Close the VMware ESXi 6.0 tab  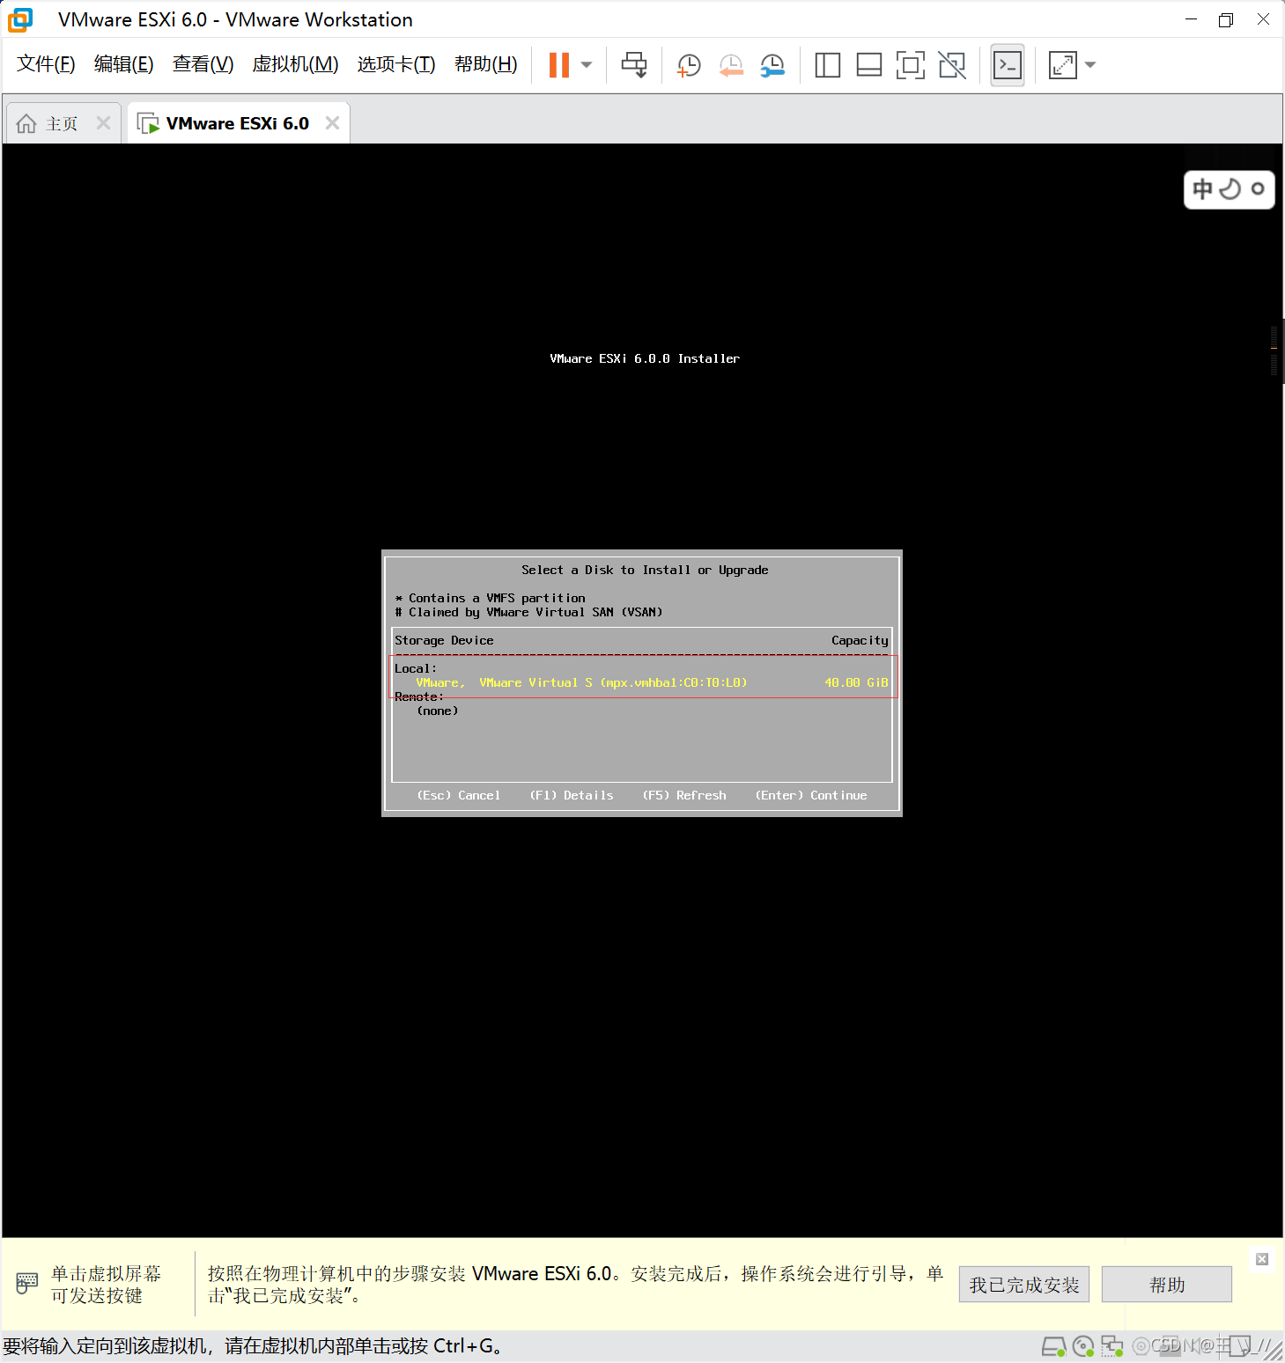[333, 123]
